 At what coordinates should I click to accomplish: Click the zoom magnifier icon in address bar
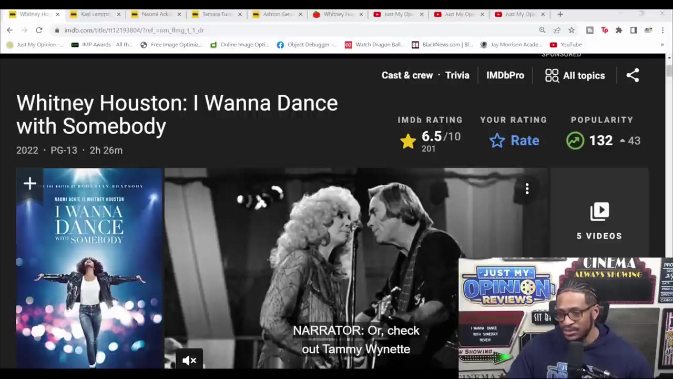[x=542, y=30]
